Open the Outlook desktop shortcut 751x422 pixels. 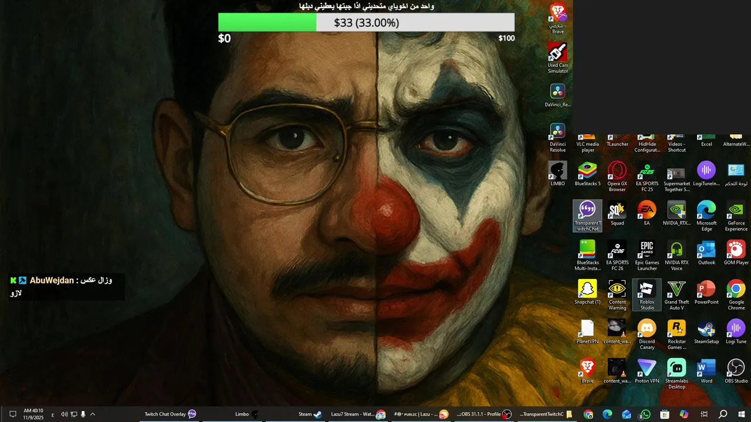706,253
